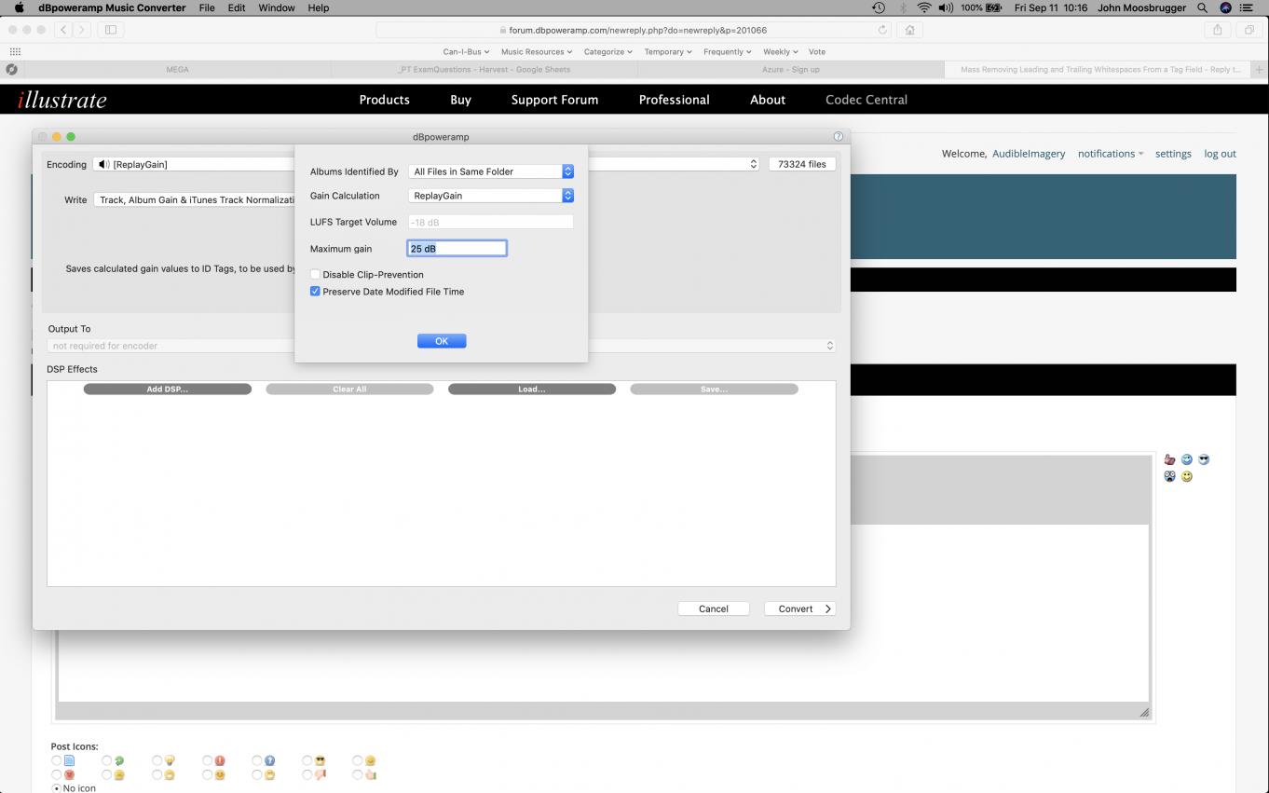Click the Time Machine menu bar icon
Screen dimensions: 1269x793
[x=878, y=7]
